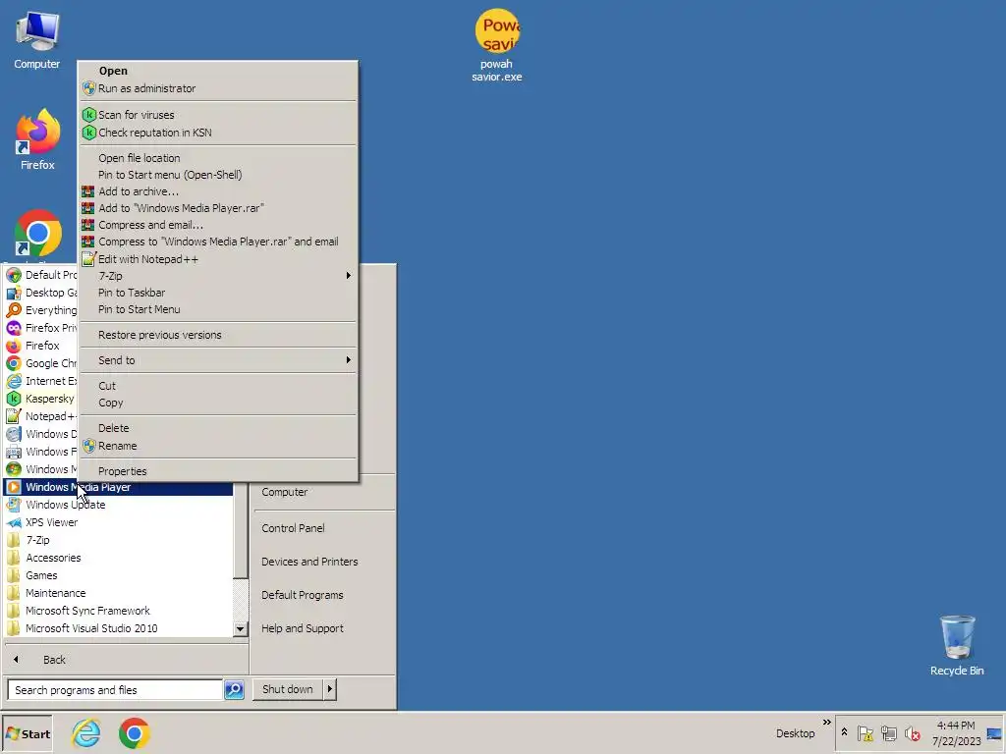Image resolution: width=1006 pixels, height=754 pixels.
Task: Open the Action Center flag tray icon
Action: 865,733
